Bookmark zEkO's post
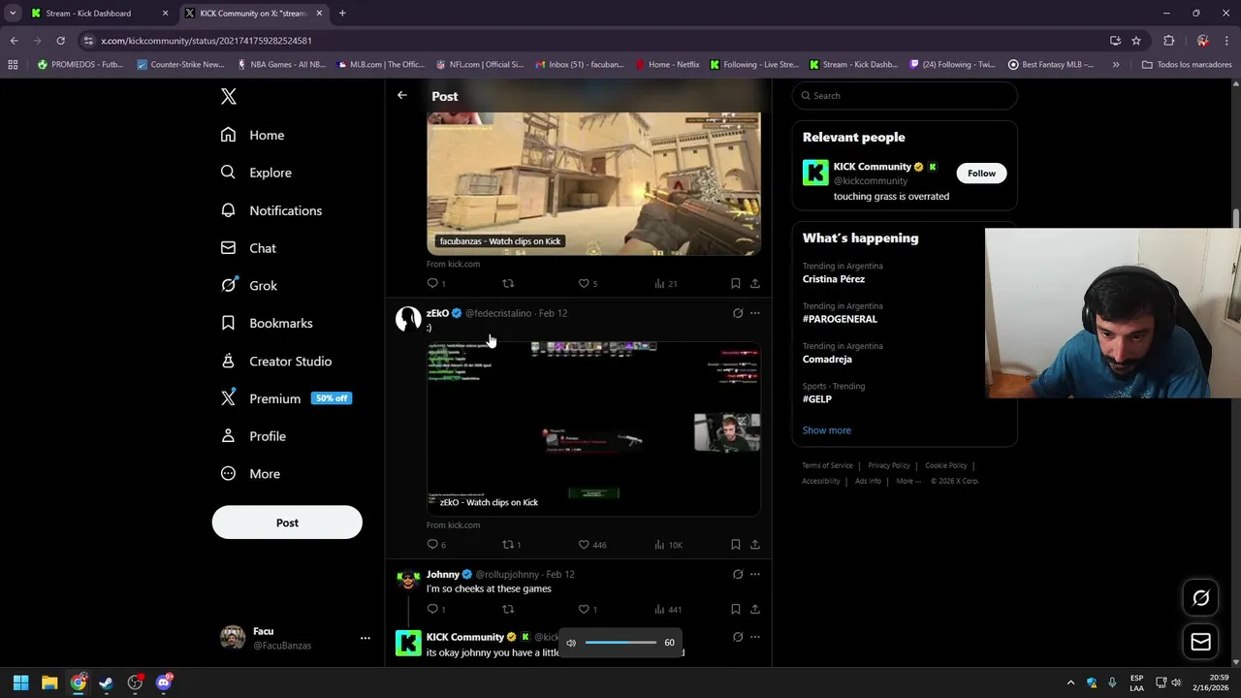Screen dimensions: 1241x698 coord(736,545)
